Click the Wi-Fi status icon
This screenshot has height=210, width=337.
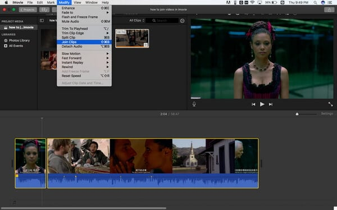tap(253, 3)
